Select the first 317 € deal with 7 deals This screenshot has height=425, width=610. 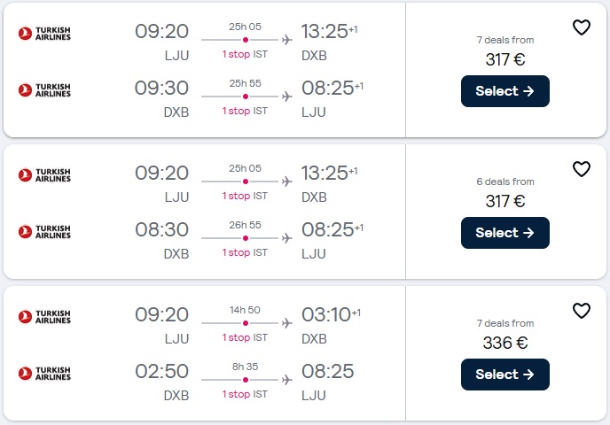coord(504,91)
